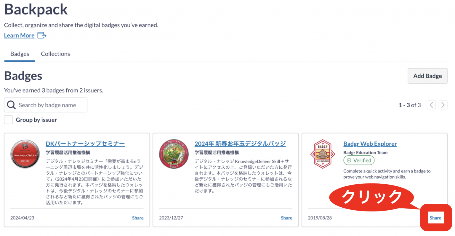Click the Add Badge button

click(x=427, y=76)
